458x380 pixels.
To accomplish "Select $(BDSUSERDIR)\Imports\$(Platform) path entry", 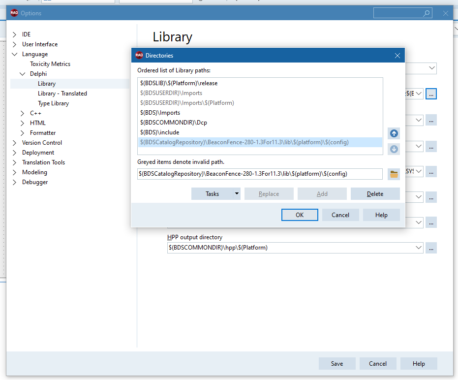I will click(x=260, y=103).
